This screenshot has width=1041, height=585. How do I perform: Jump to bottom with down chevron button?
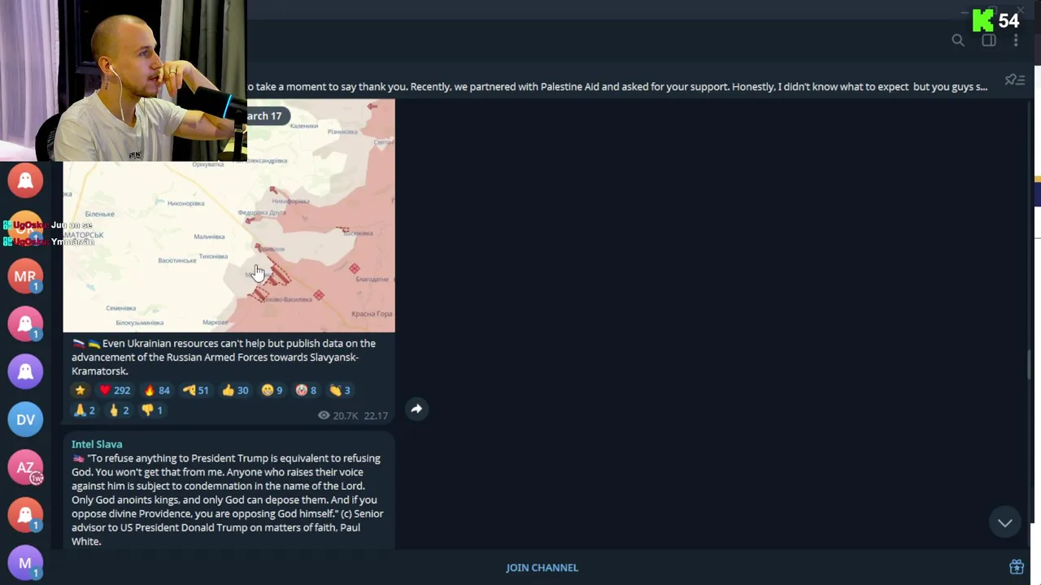(x=1005, y=522)
